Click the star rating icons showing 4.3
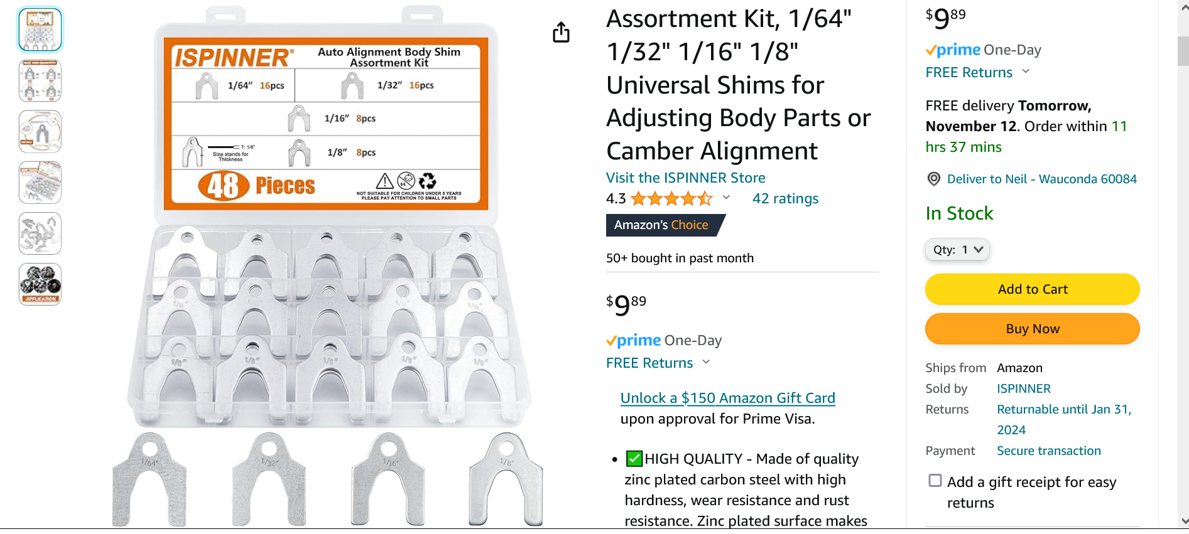The image size is (1189, 534). click(672, 198)
